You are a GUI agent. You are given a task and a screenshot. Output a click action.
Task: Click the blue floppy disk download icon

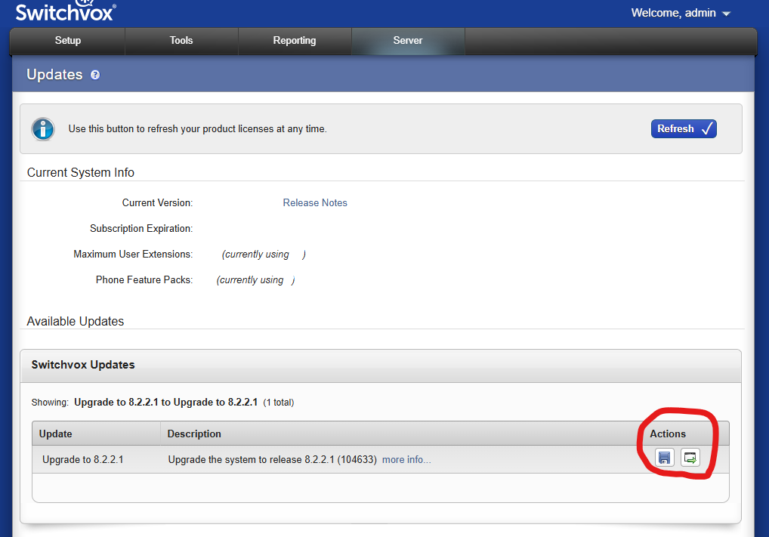(x=664, y=458)
